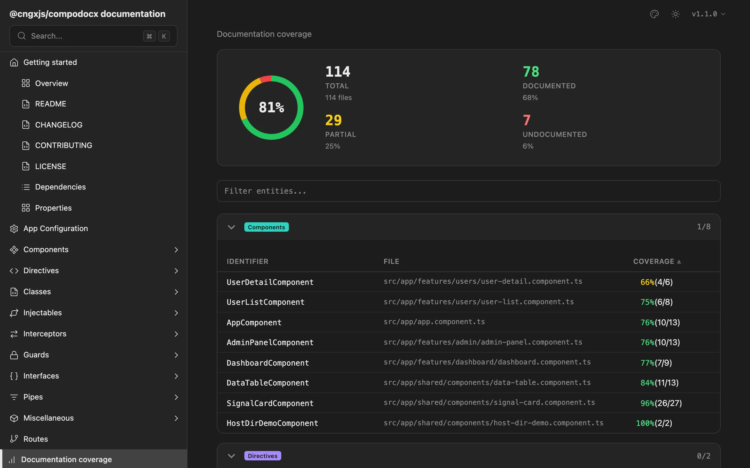Collapse the Directives coverage table chevron
The height and width of the screenshot is (468, 750).
pyautogui.click(x=231, y=456)
